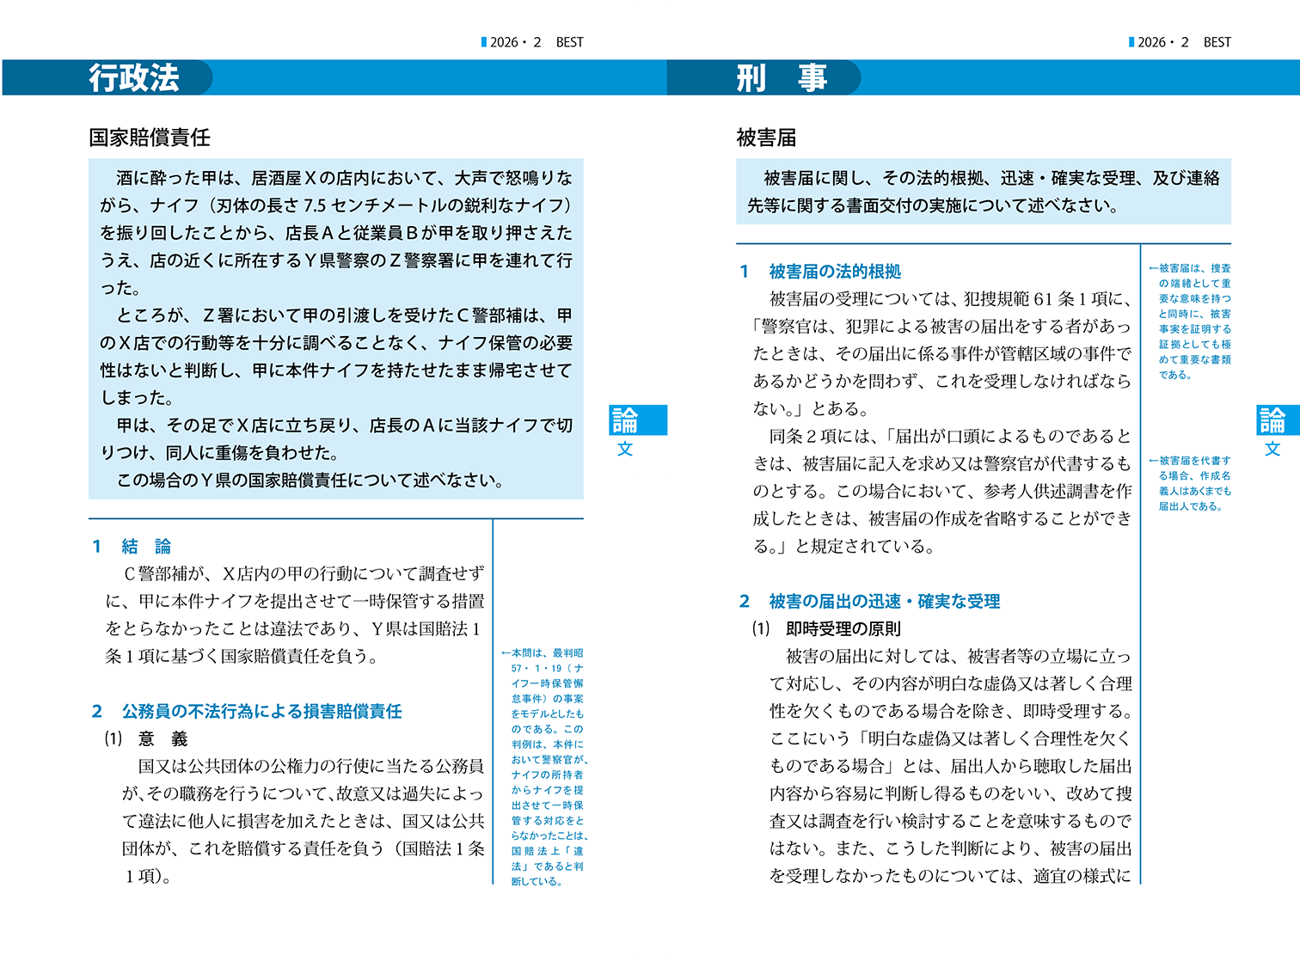Click the blue question box about 被害届に関し
This screenshot has height=955, width=1300.
(x=983, y=192)
